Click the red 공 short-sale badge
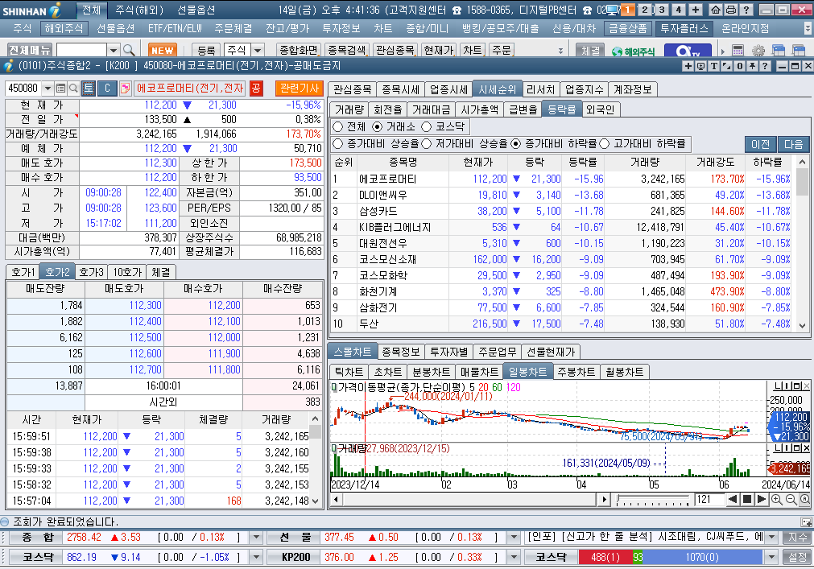814x569 pixels. [256, 89]
